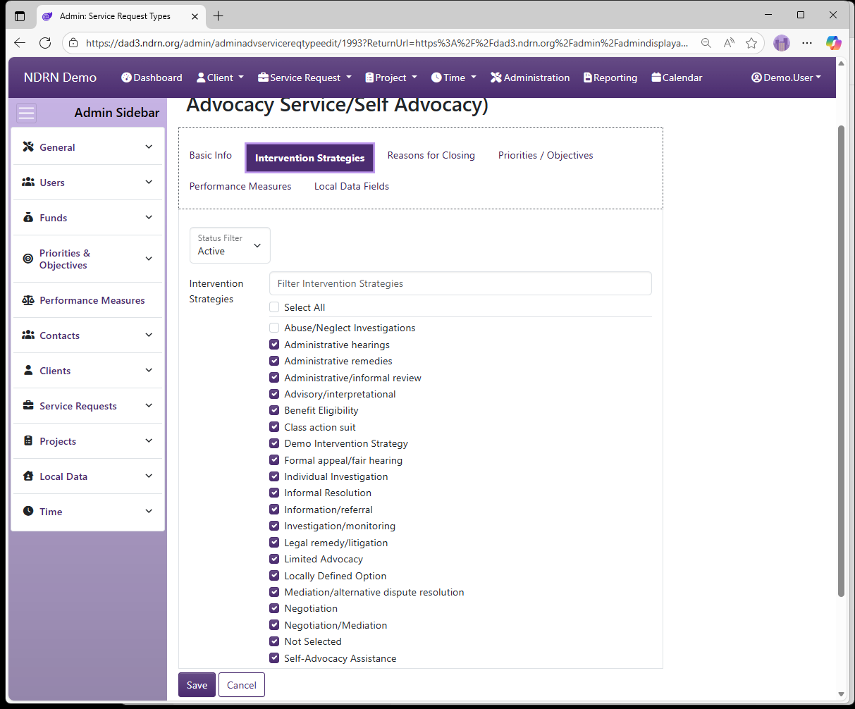Switch to the Performance Measures tab
Screen dimensions: 855x709
[240, 186]
